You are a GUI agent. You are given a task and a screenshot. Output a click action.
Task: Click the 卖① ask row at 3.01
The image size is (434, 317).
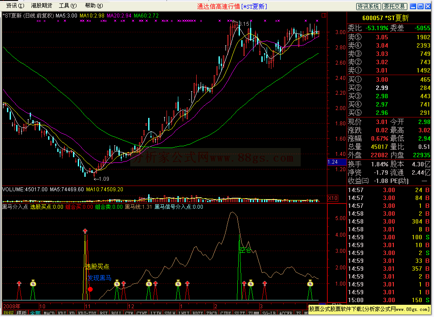[x=389, y=70]
